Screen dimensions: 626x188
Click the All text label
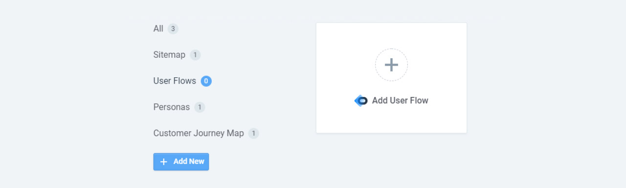(158, 29)
